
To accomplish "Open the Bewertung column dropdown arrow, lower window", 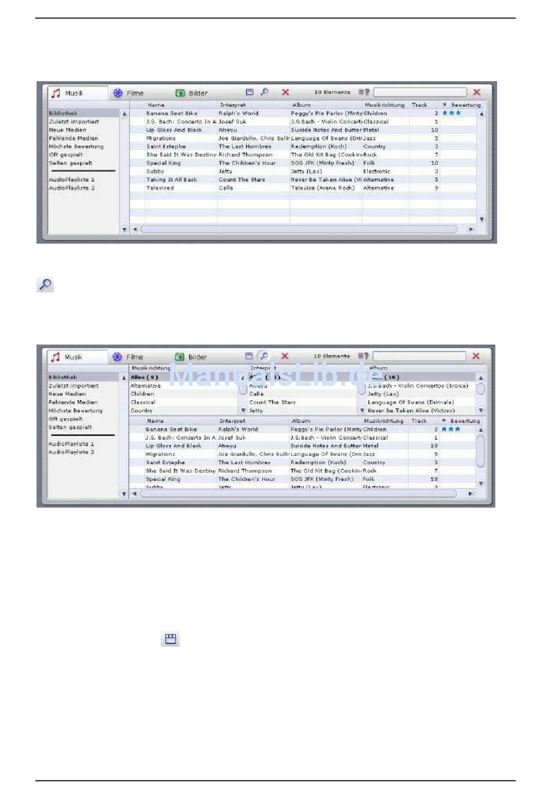I will tap(444, 421).
